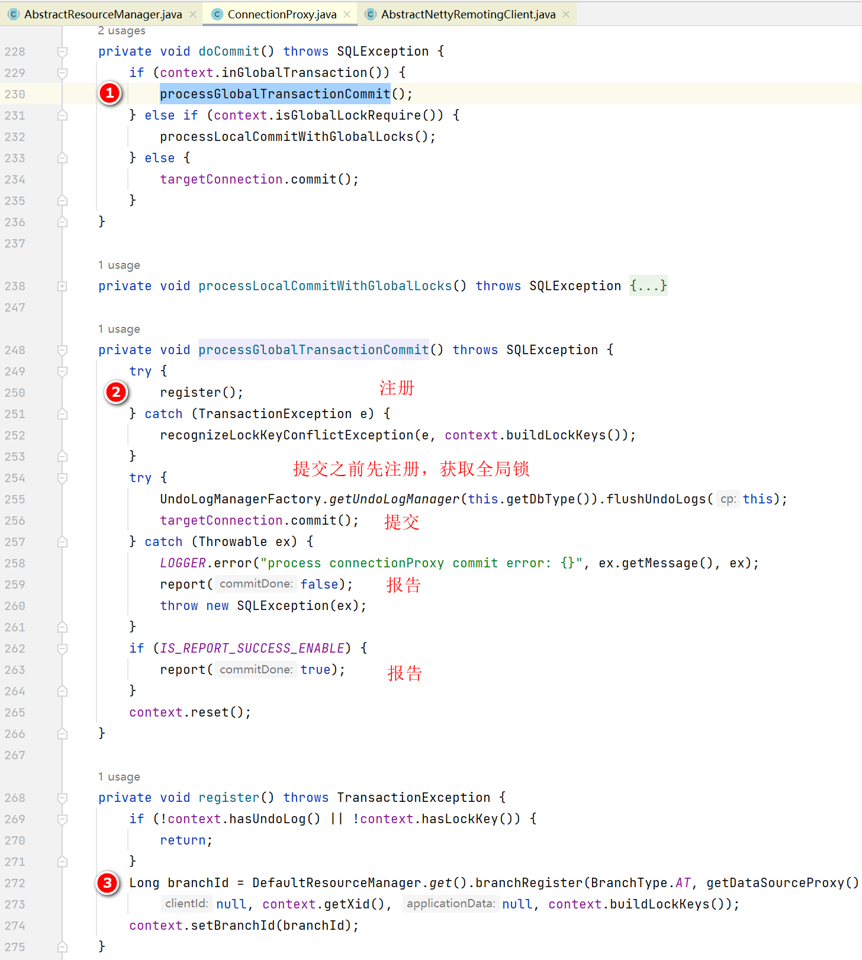Collapse register method fold at line 268
Image resolution: width=862 pixels, height=960 pixels.
point(62,798)
